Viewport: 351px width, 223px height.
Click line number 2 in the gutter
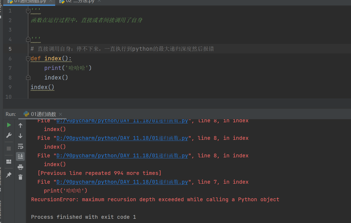pos(10,20)
